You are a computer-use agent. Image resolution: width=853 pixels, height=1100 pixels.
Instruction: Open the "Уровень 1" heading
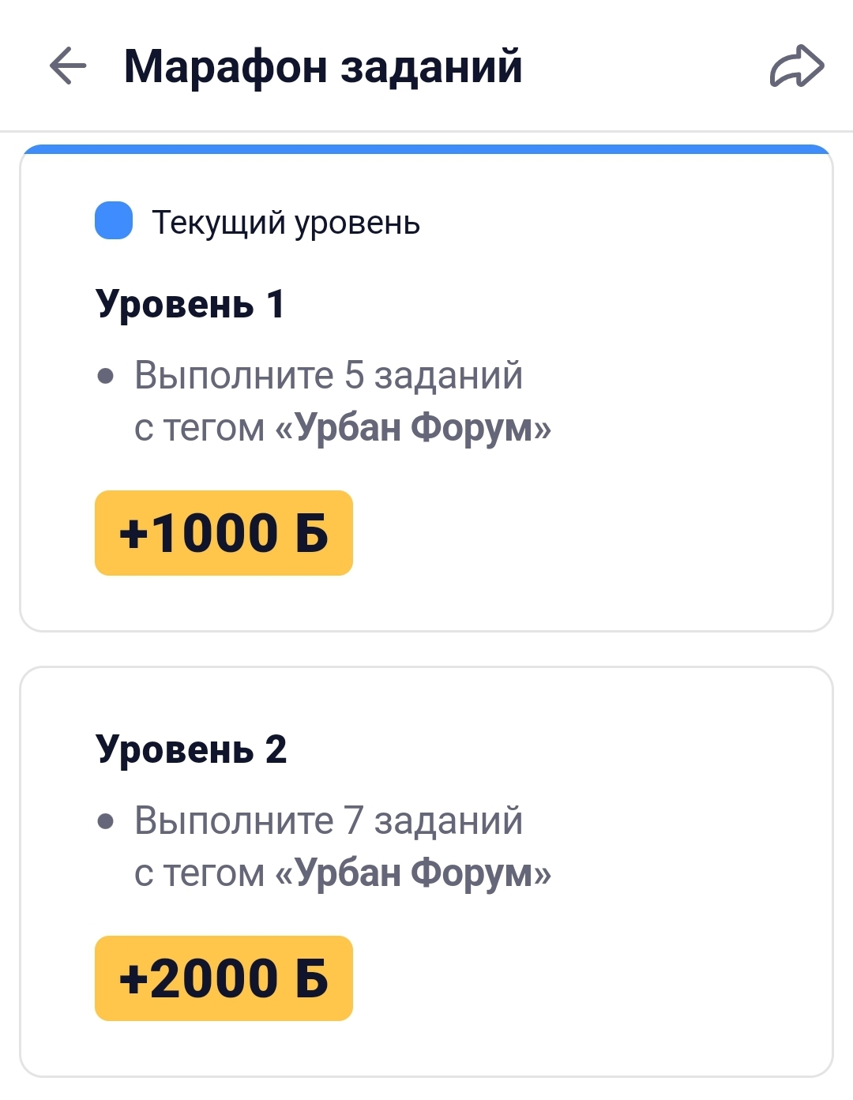point(190,303)
